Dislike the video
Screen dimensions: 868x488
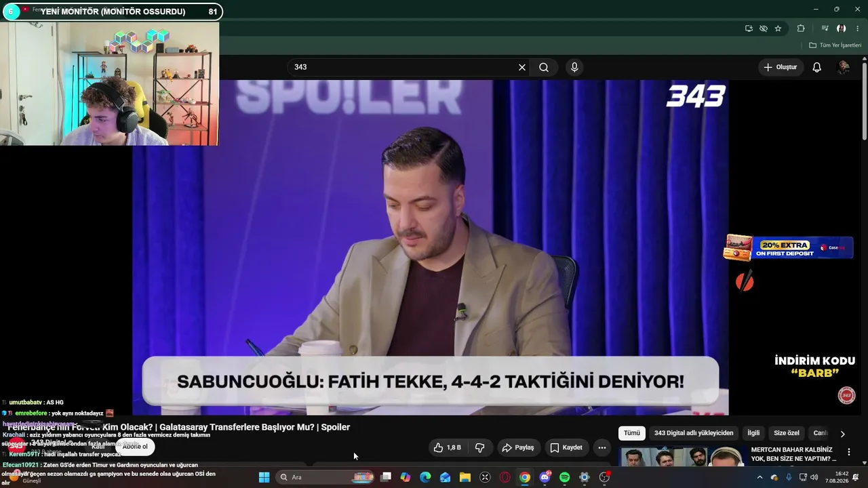pyautogui.click(x=480, y=447)
